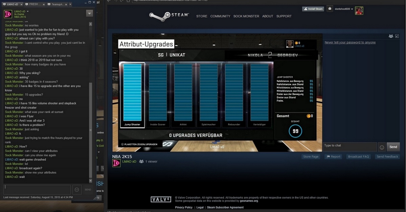
Task: Open LMAO xD profile link under NBA 2K15
Action: coord(129,162)
